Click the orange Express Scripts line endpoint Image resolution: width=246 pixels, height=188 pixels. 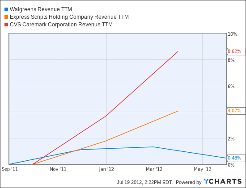pyautogui.click(x=178, y=111)
